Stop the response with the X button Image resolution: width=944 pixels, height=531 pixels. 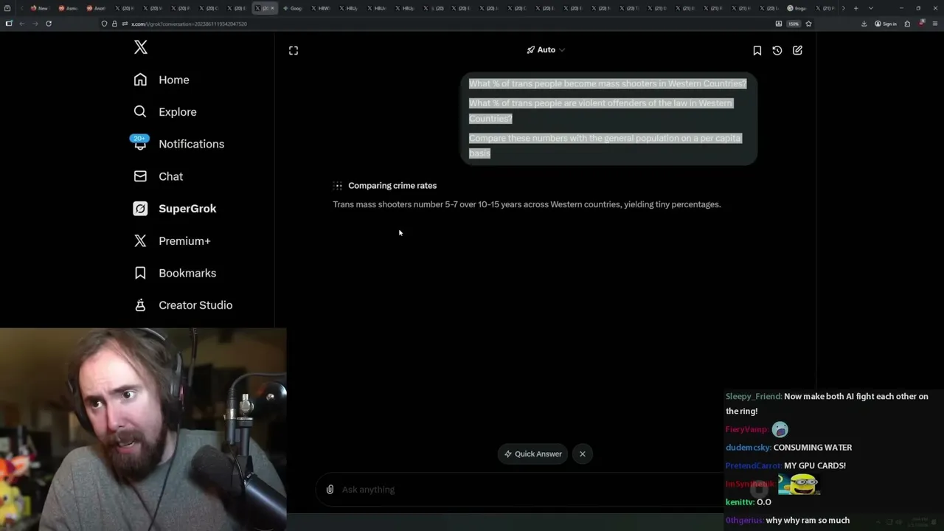583,454
